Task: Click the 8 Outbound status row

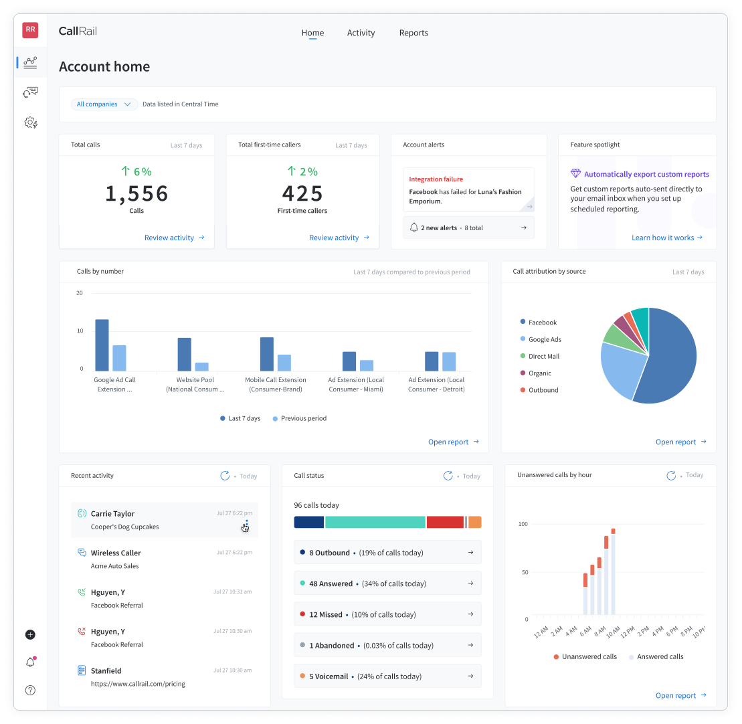Action: pos(387,552)
